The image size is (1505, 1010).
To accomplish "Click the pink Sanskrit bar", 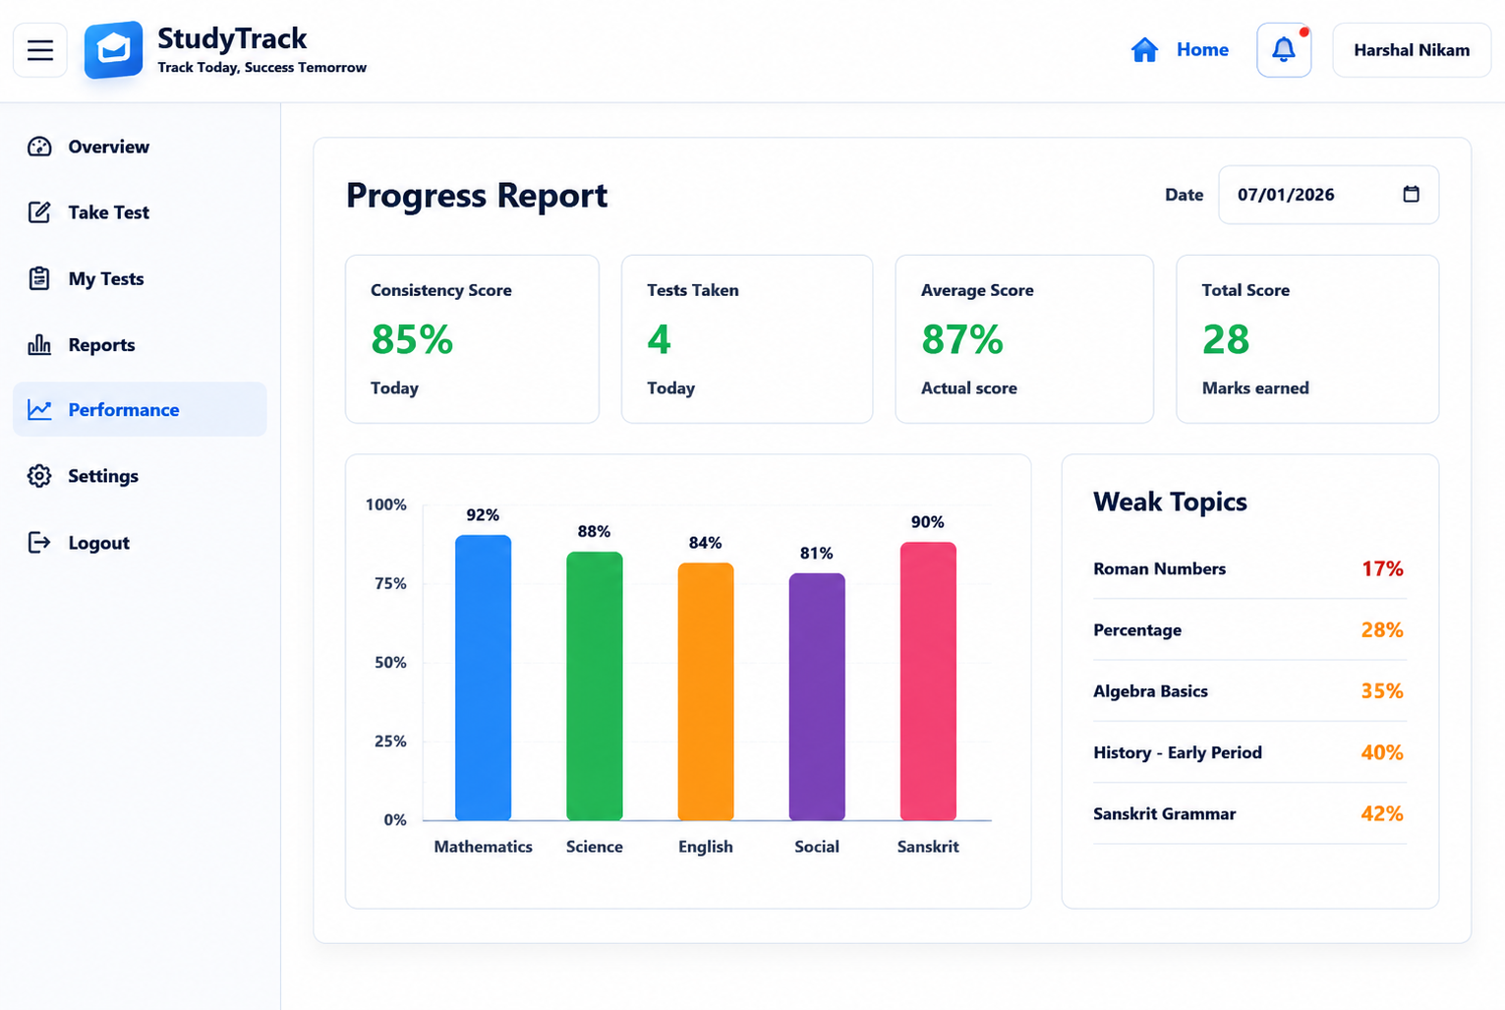I will [x=928, y=681].
